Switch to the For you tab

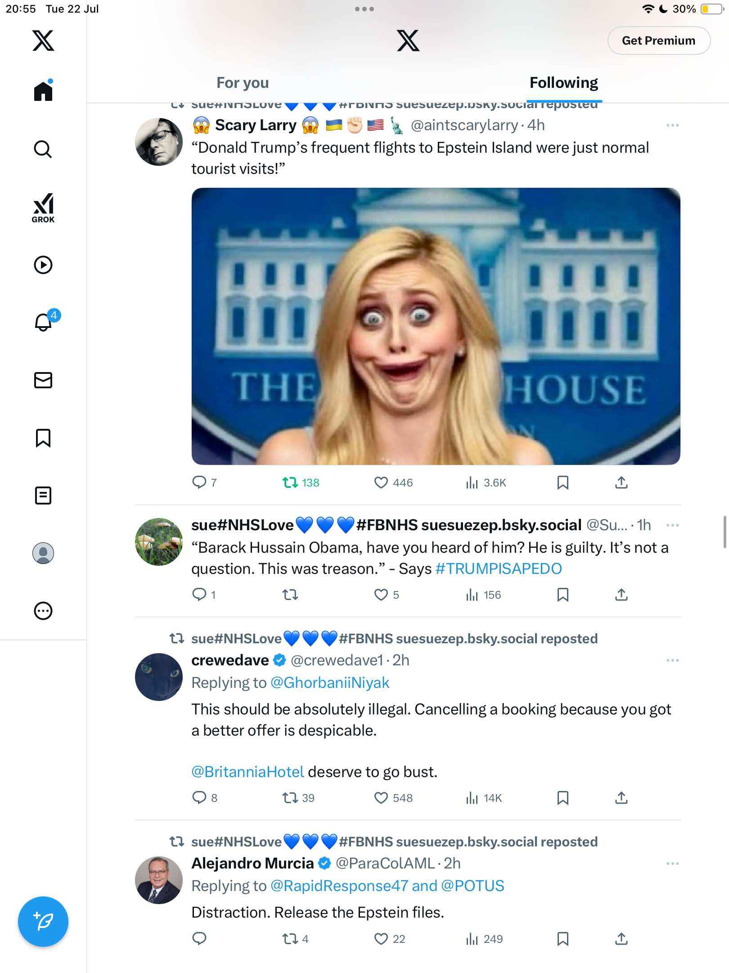click(243, 83)
